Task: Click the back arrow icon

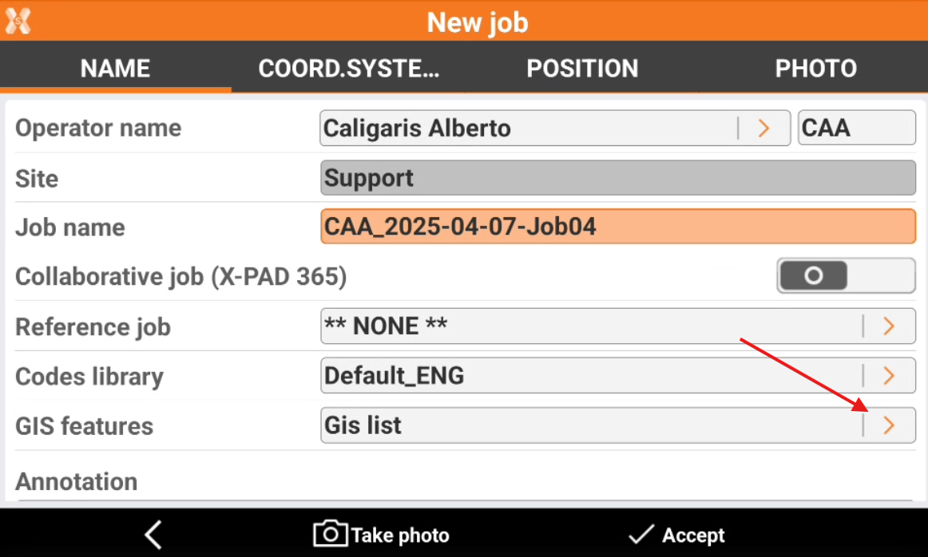Action: [x=153, y=535]
